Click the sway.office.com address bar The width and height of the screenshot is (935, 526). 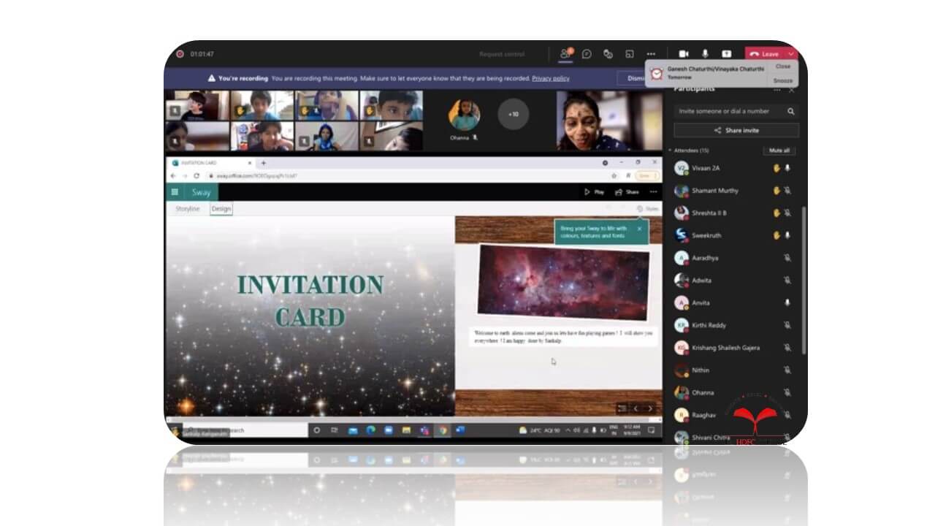[409, 176]
